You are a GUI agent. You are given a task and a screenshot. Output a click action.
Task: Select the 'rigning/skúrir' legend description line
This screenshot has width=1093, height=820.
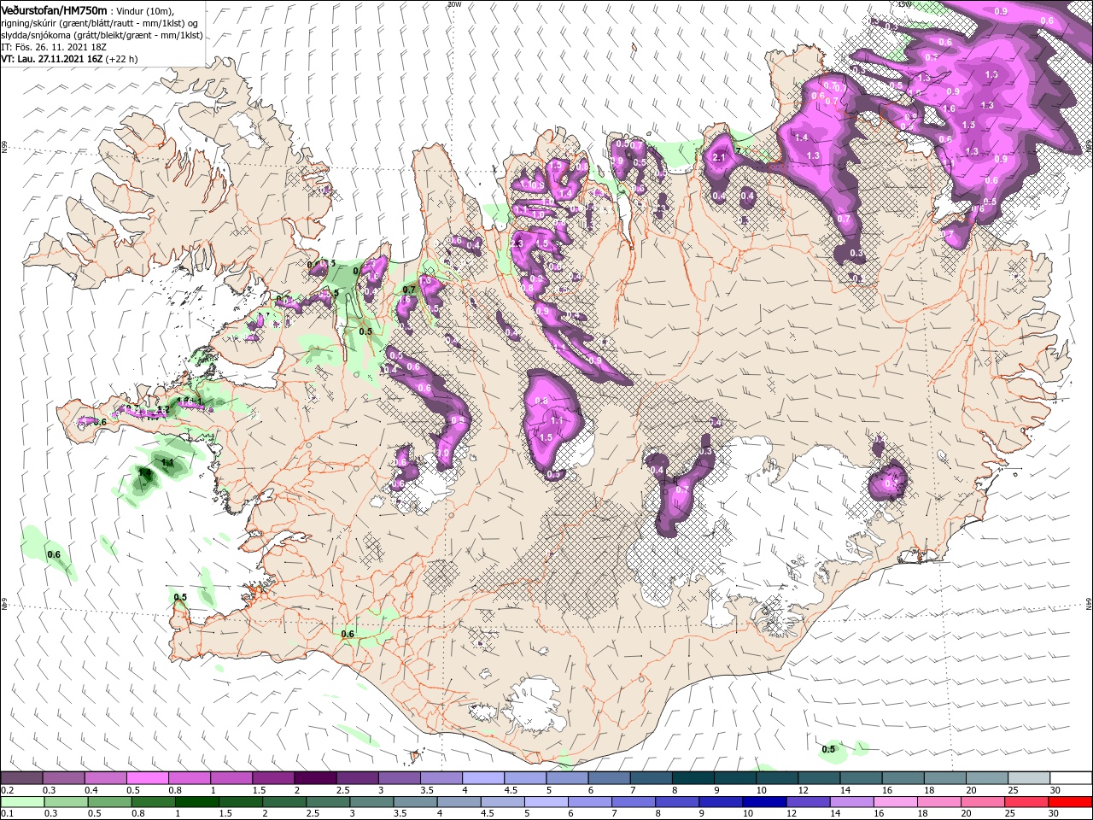pos(100,23)
